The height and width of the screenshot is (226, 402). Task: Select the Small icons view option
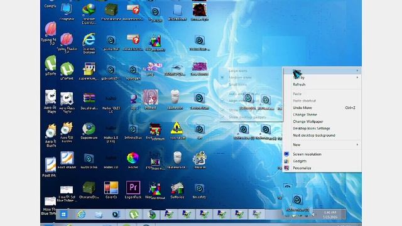point(251,84)
